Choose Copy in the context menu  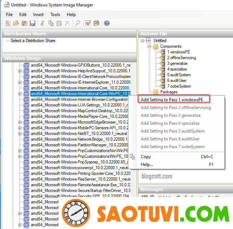point(177,157)
